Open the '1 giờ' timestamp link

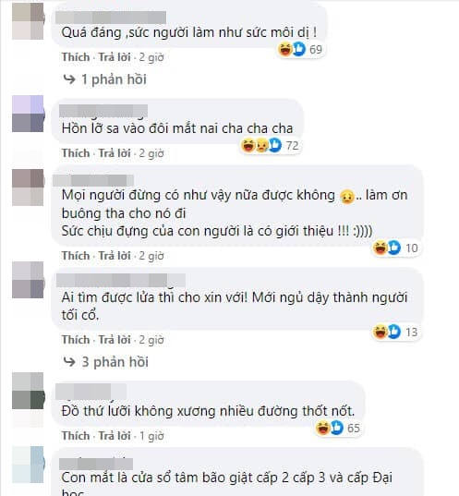151,436
